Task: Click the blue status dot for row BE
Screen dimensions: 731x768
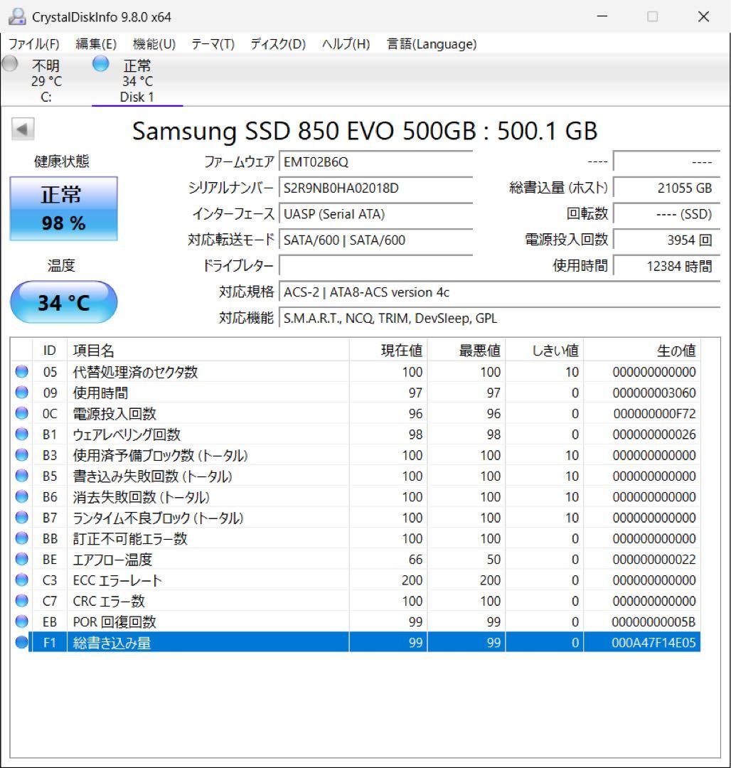Action: point(21,559)
